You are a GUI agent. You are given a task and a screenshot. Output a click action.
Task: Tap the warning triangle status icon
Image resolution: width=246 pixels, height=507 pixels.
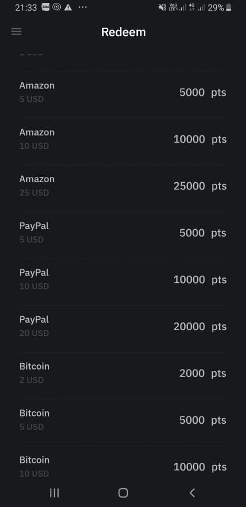point(68,8)
